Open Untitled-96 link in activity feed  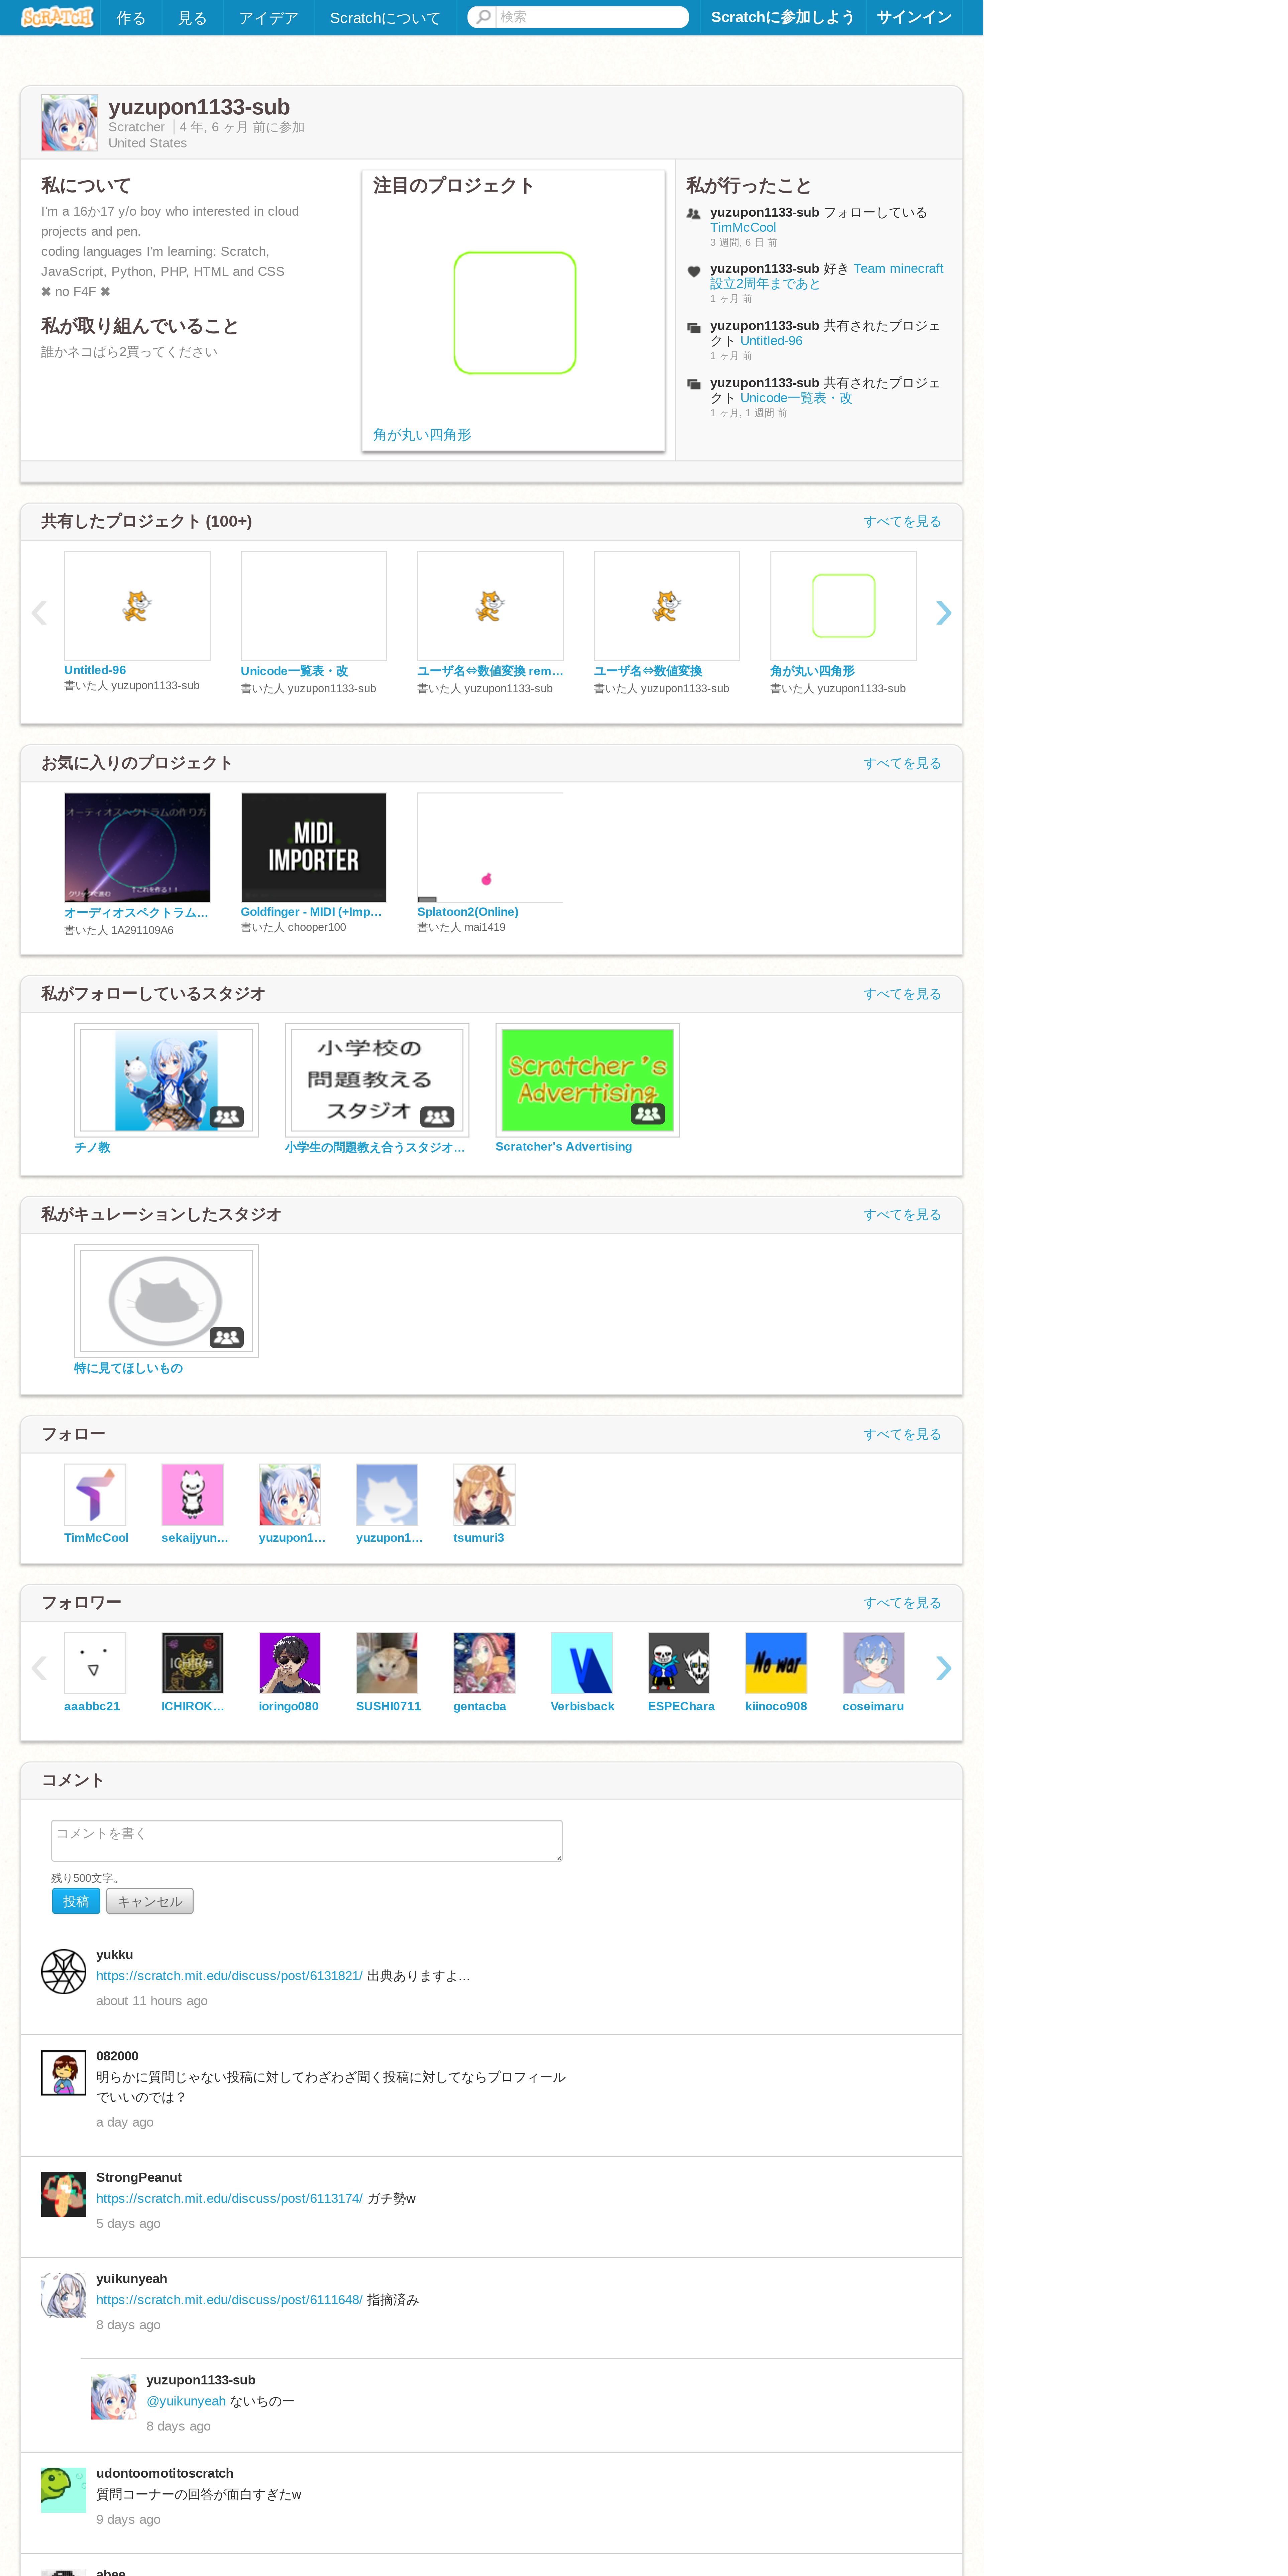tap(771, 341)
